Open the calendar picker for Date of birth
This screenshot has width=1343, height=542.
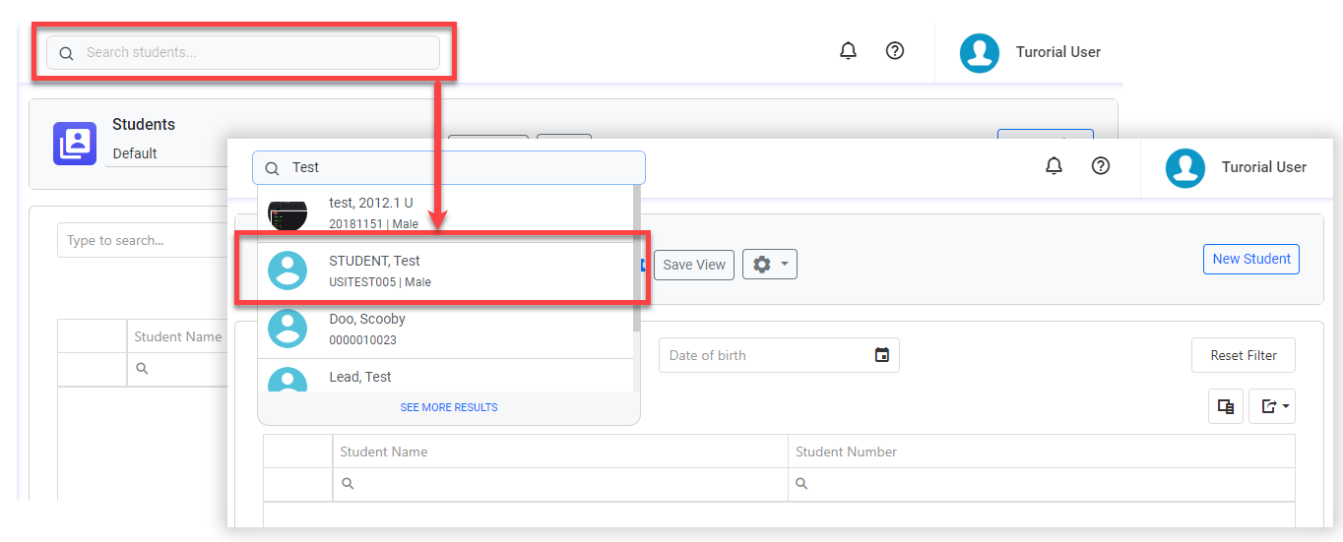(882, 355)
